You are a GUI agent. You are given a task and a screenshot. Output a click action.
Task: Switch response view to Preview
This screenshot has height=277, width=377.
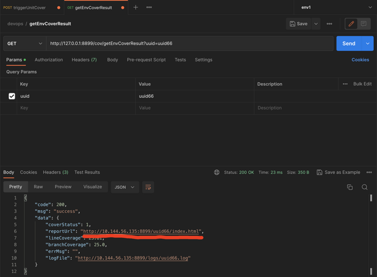tap(63, 187)
